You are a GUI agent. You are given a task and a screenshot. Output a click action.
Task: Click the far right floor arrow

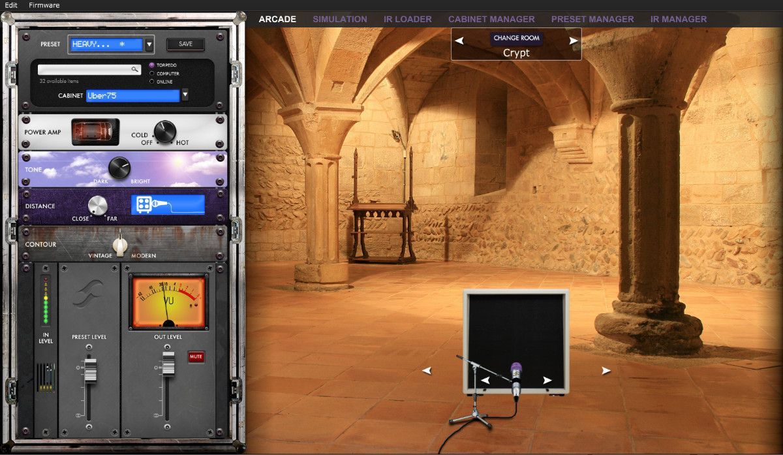[x=606, y=371]
